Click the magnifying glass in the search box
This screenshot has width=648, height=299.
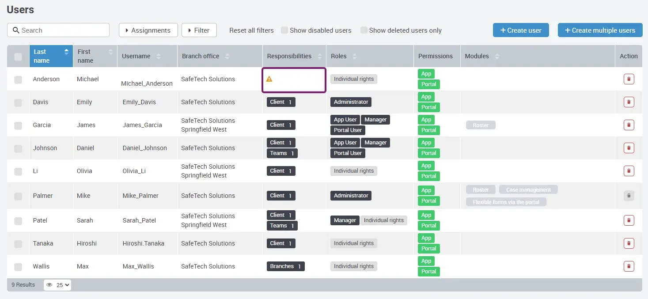pyautogui.click(x=15, y=30)
